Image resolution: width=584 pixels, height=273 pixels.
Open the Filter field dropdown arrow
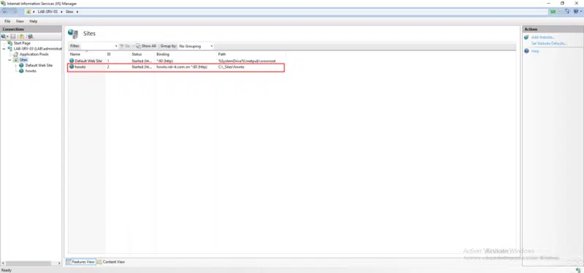tap(116, 46)
